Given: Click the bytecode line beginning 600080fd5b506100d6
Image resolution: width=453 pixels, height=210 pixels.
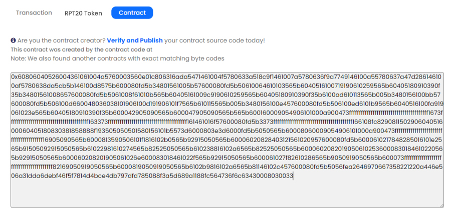Looking at the screenshot, I should click(x=228, y=103).
